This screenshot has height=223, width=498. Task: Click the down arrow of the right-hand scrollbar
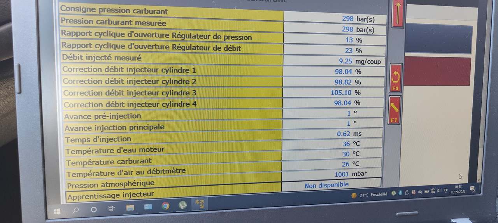click(479, 180)
